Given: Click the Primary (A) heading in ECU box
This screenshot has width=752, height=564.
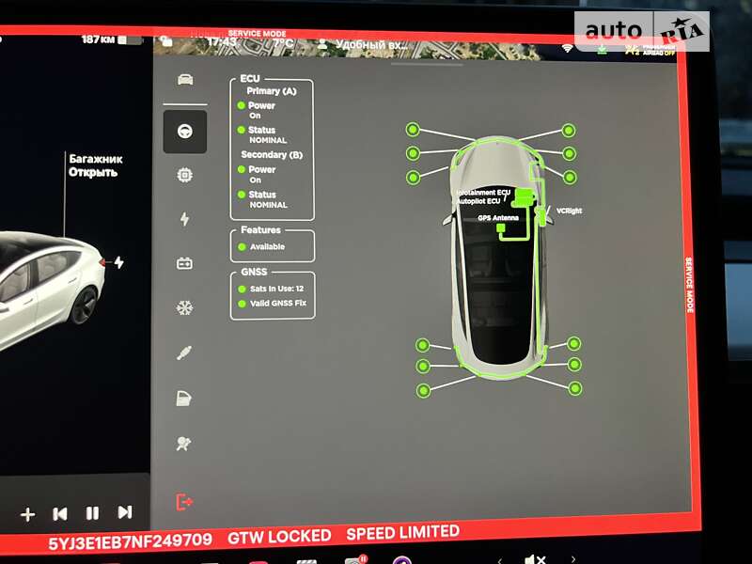Looking at the screenshot, I should coord(272,91).
